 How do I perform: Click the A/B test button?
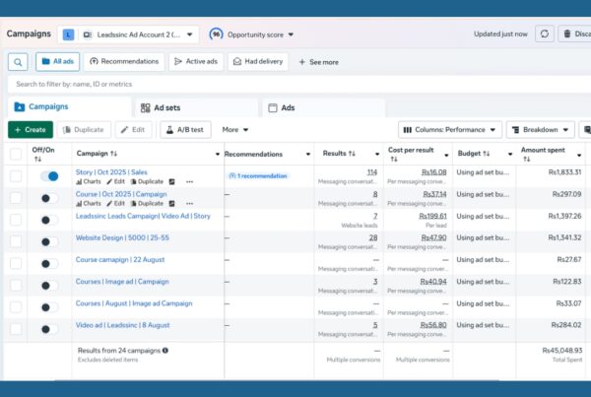pyautogui.click(x=186, y=129)
